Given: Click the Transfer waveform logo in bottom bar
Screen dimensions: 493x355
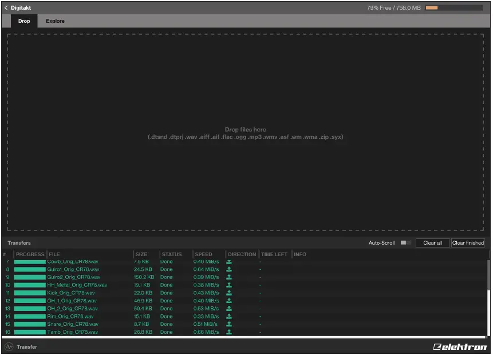Looking at the screenshot, I should tap(8, 346).
